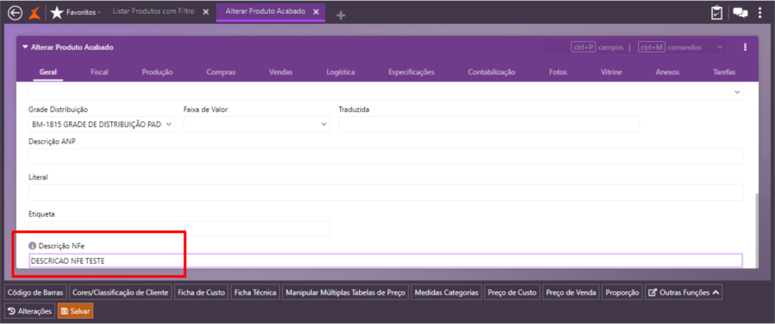Screen dimensions: 775x324
Task: Click the ctrl+P campos shortcut
Action: [598, 47]
